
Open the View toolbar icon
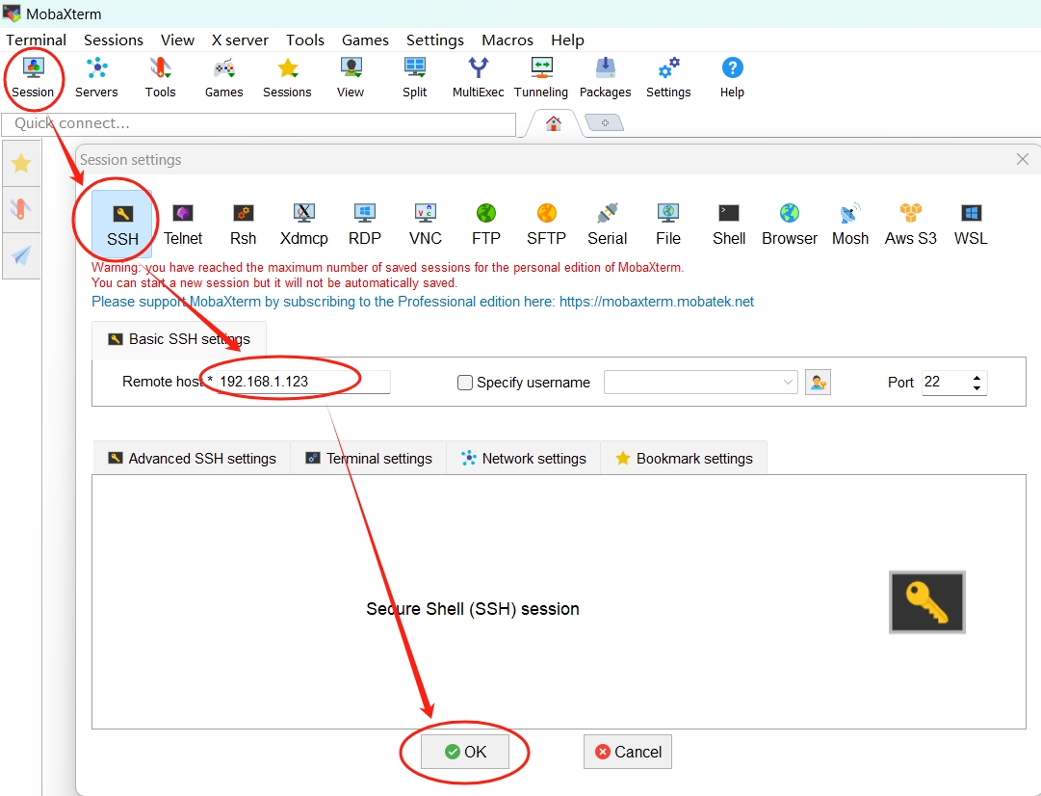click(351, 78)
